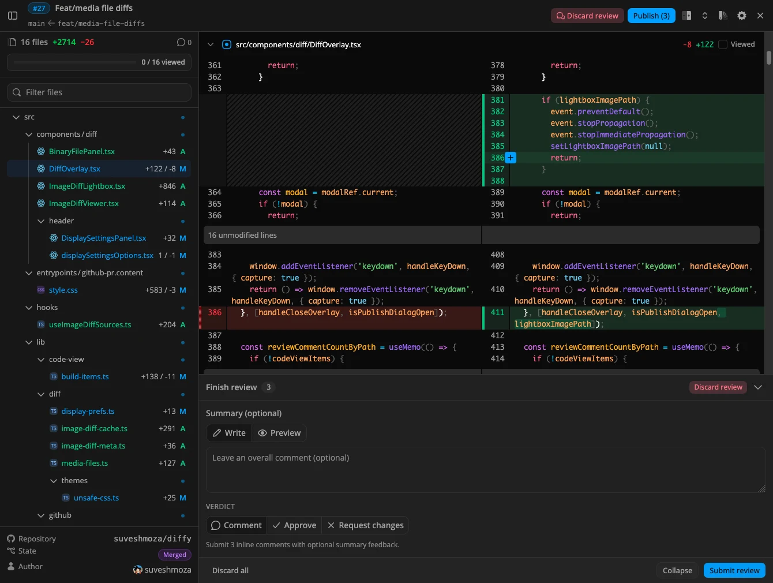The width and height of the screenshot is (773, 583).
Task: Collapse the src folder
Action: [16, 117]
